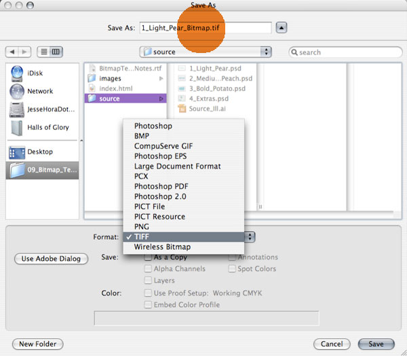Click the Use Adobe Dialog button
Viewport: 407px width, 356px height.
point(51,259)
